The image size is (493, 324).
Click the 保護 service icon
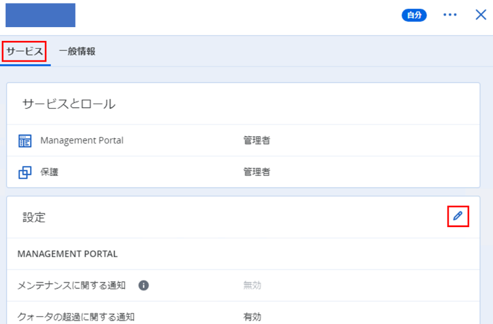click(x=25, y=172)
